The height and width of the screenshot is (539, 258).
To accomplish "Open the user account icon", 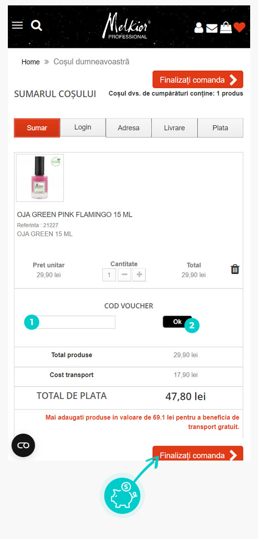I will click(x=199, y=28).
